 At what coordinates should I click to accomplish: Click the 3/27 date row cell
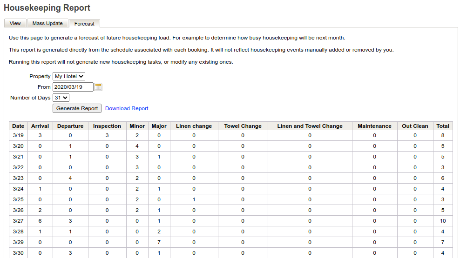point(18,221)
